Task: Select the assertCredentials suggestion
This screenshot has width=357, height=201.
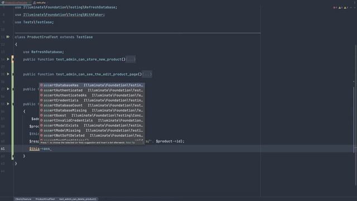Action: point(91,100)
